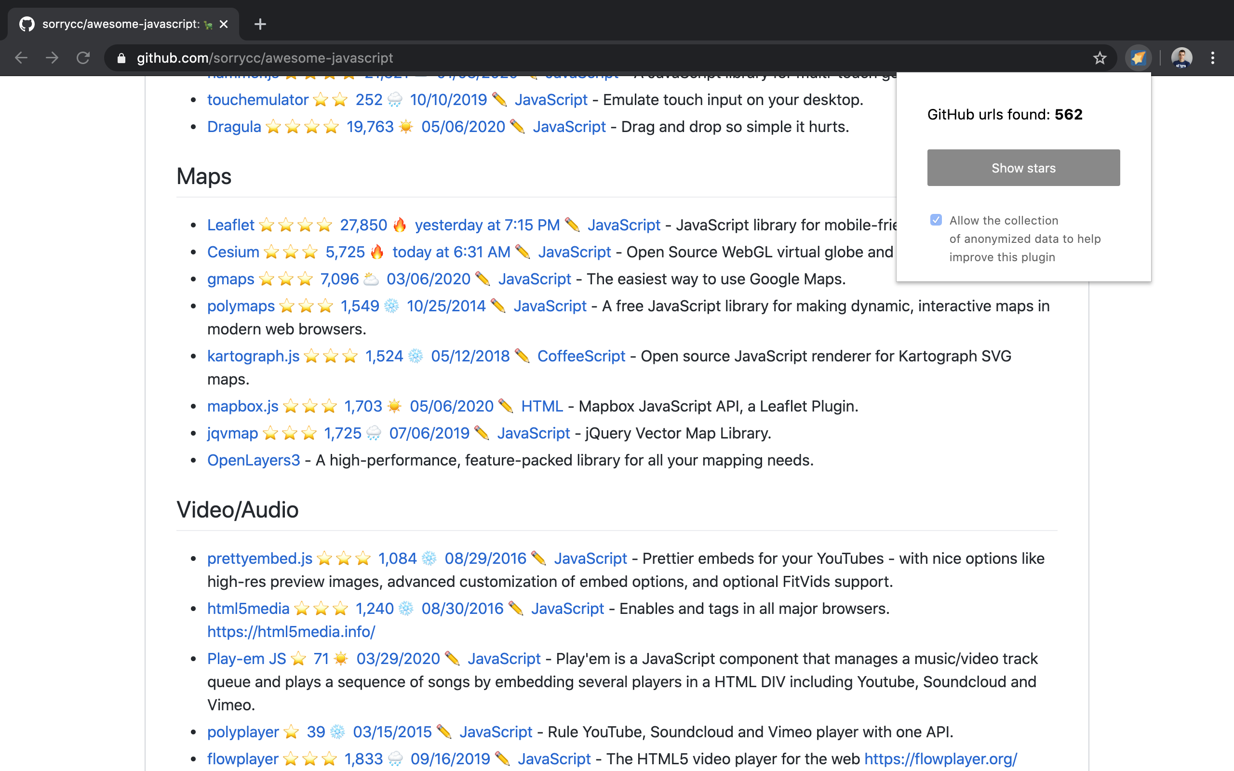1234x771 pixels.
Task: Open the Chrome profile avatar
Action: click(1181, 58)
